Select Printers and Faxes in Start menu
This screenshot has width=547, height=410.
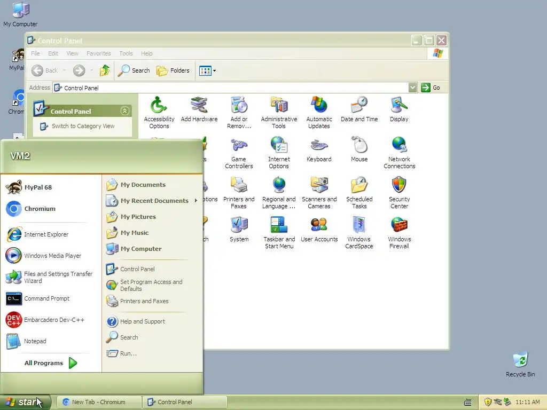152,301
